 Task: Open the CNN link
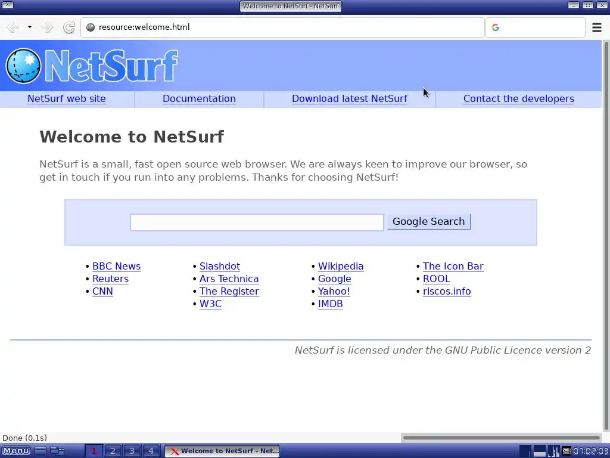point(102,291)
